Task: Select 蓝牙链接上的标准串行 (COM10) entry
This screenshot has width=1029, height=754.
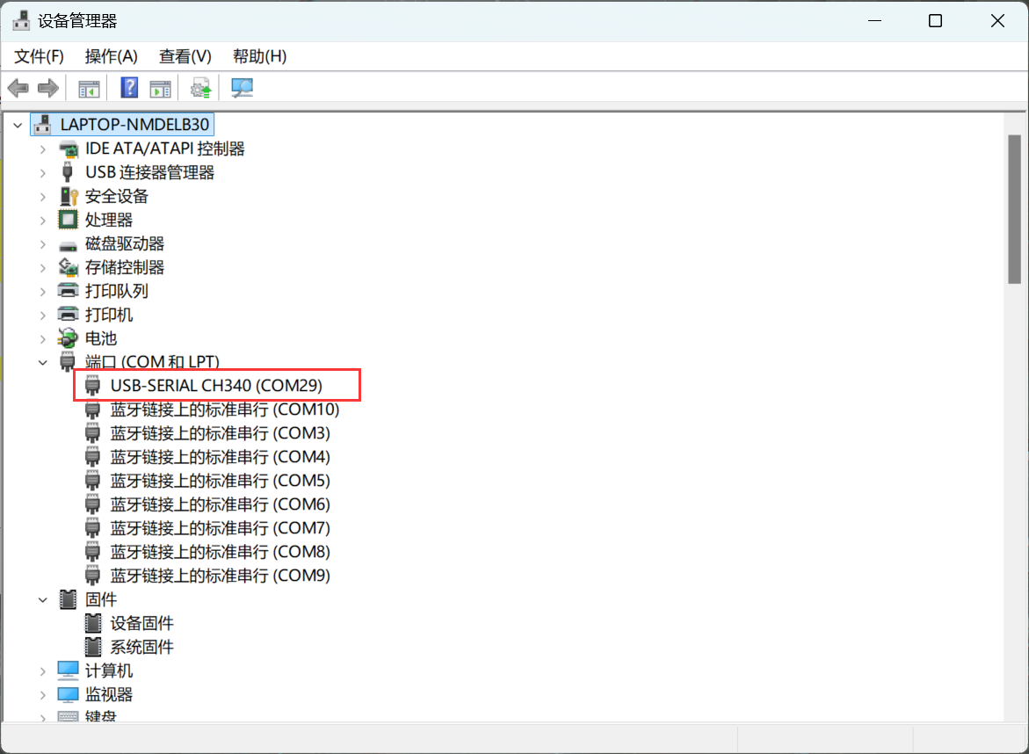Action: tap(224, 410)
